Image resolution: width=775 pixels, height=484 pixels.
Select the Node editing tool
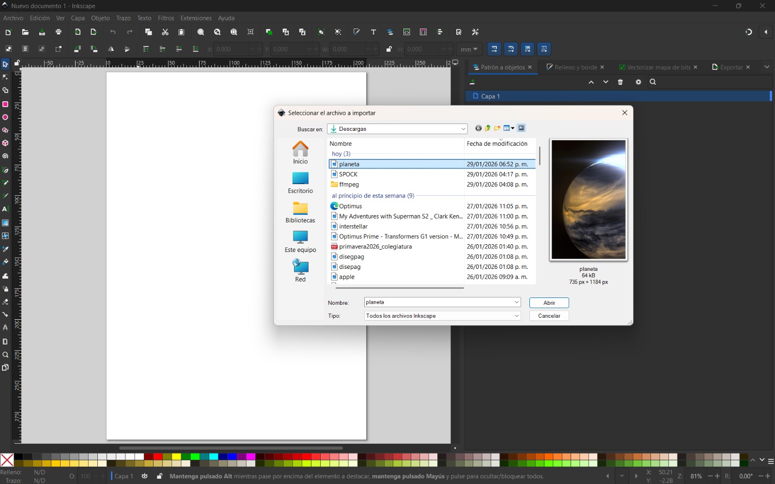click(5, 77)
